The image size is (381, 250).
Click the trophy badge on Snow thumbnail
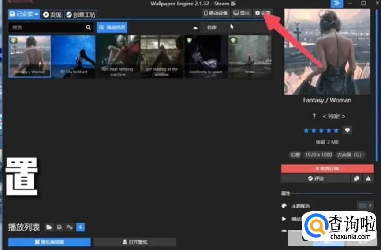point(234,40)
